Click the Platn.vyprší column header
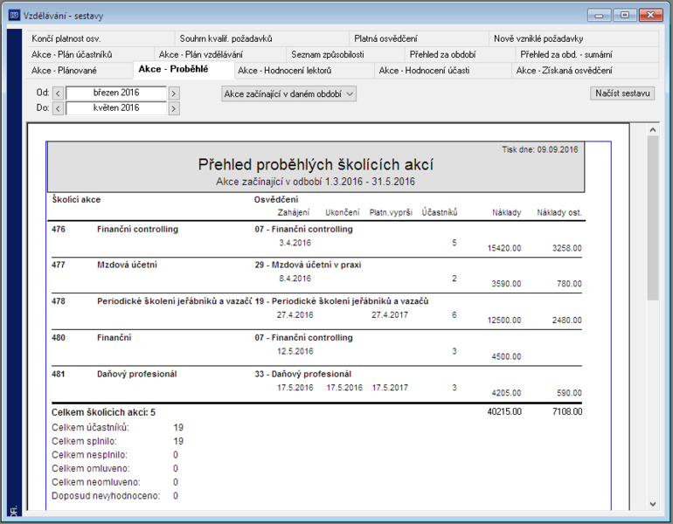Image resolution: width=673 pixels, height=524 pixels. [x=391, y=213]
